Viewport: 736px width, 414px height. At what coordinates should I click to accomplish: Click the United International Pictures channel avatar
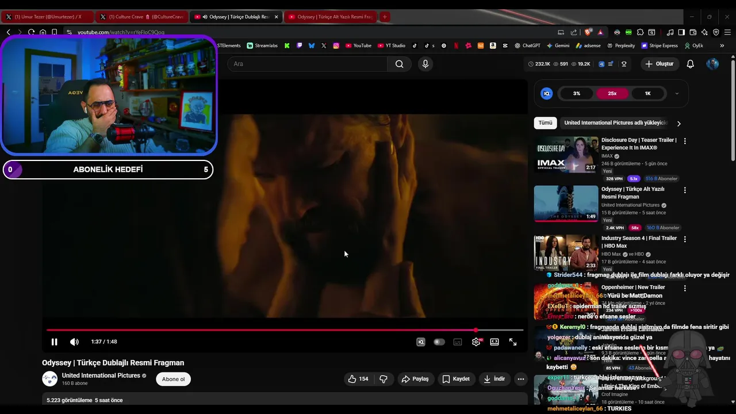[x=50, y=378]
